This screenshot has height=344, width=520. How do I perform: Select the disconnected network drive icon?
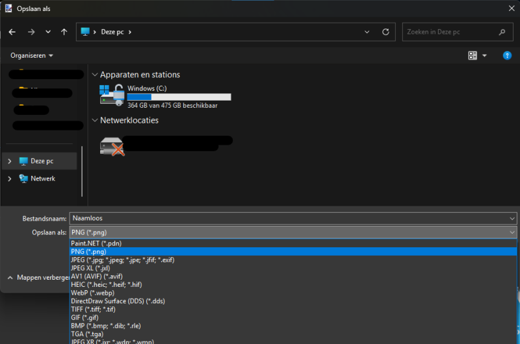(112, 146)
